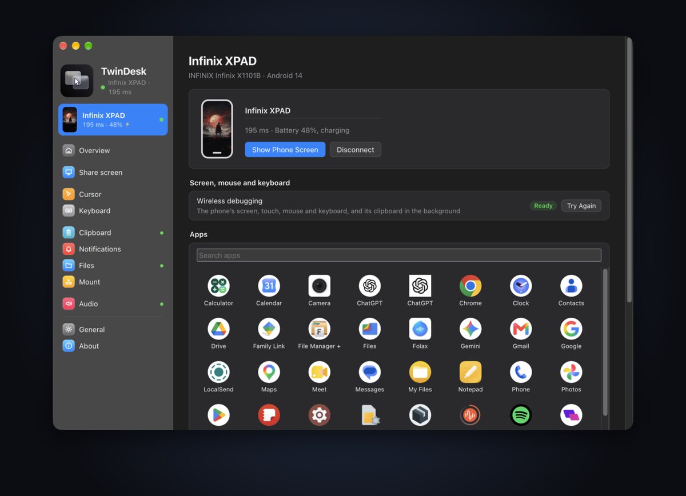The image size is (686, 496).
Task: Open the Audio section
Action: (x=113, y=303)
